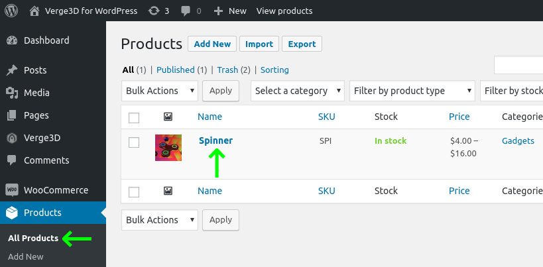This screenshot has width=543, height=267.
Task: Open the site home icon
Action: pos(34,11)
